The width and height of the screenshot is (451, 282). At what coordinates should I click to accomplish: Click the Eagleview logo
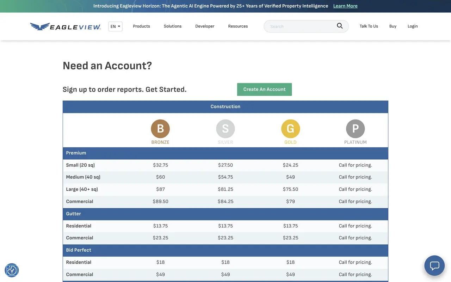pos(66,26)
